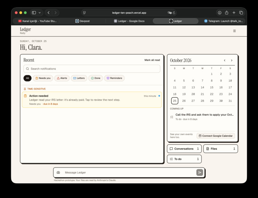Open Conversations panel button
This screenshot has width=258, height=198.
(x=184, y=149)
